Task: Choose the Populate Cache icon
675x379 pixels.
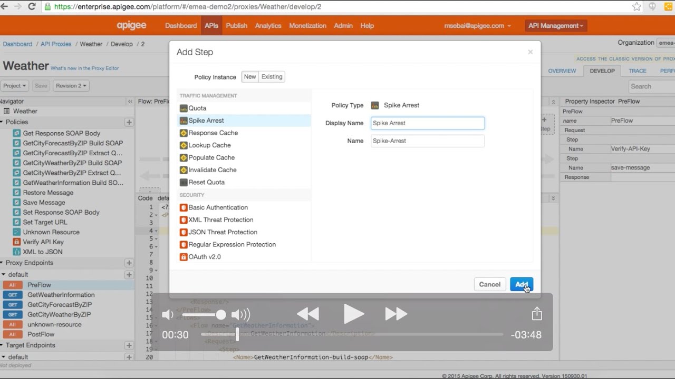Action: 184,157
